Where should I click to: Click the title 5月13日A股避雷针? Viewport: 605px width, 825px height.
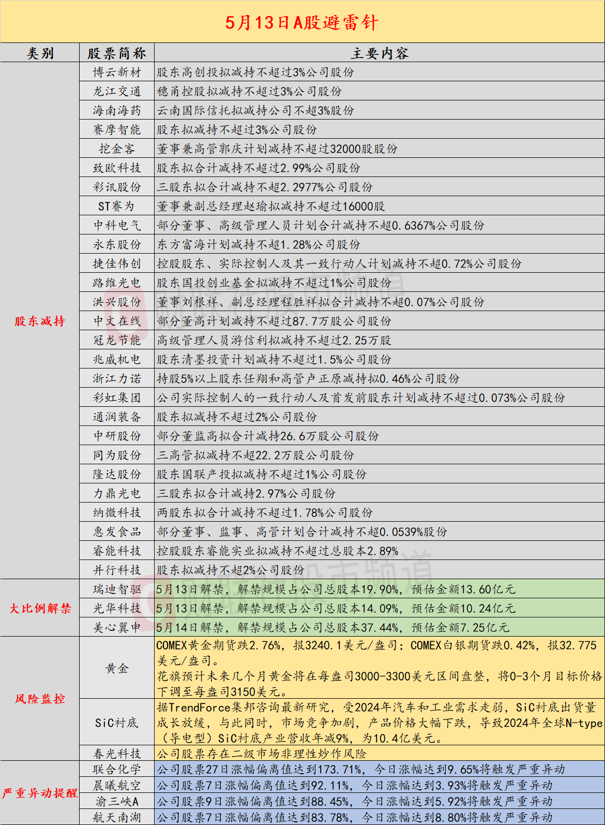pyautogui.click(x=302, y=22)
